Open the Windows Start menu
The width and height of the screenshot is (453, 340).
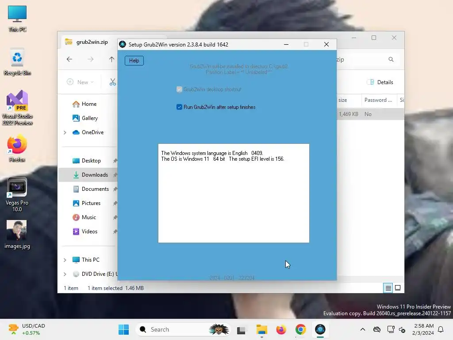pyautogui.click(x=124, y=329)
